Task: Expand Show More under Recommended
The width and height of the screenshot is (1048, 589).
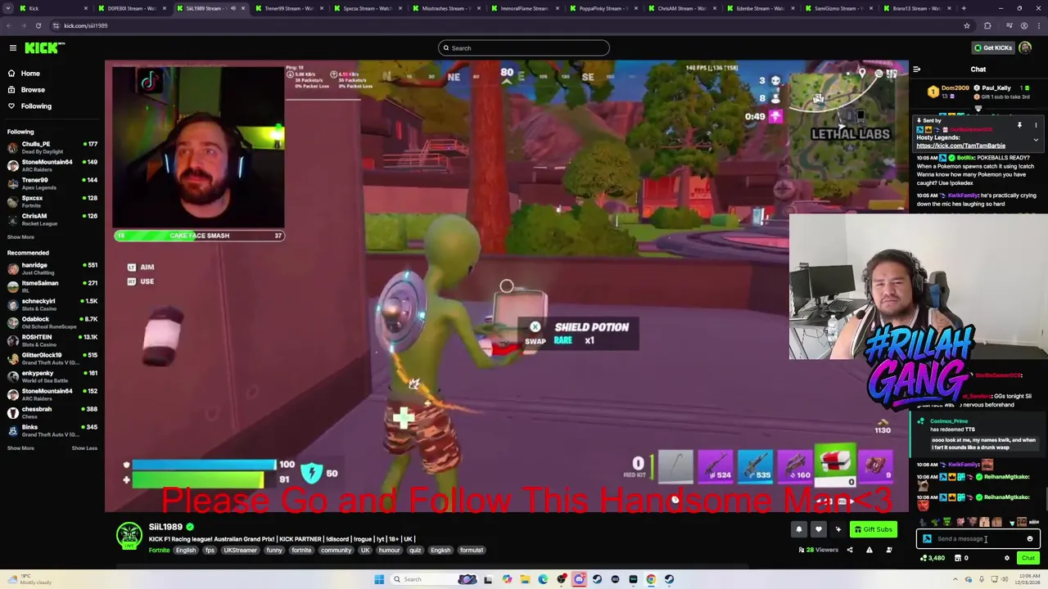Action: point(20,448)
